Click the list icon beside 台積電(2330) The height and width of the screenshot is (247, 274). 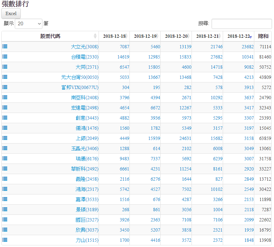point(5,57)
